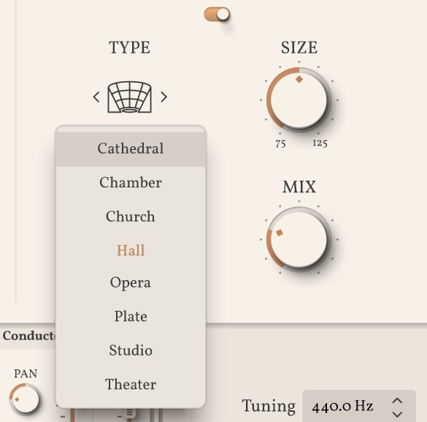Image resolution: width=427 pixels, height=422 pixels.
Task: Choose Church in the dropdown list
Action: click(x=131, y=216)
